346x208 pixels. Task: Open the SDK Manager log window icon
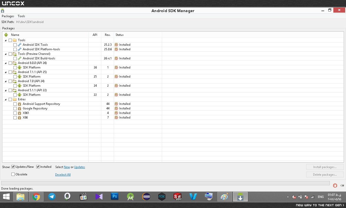point(342,186)
